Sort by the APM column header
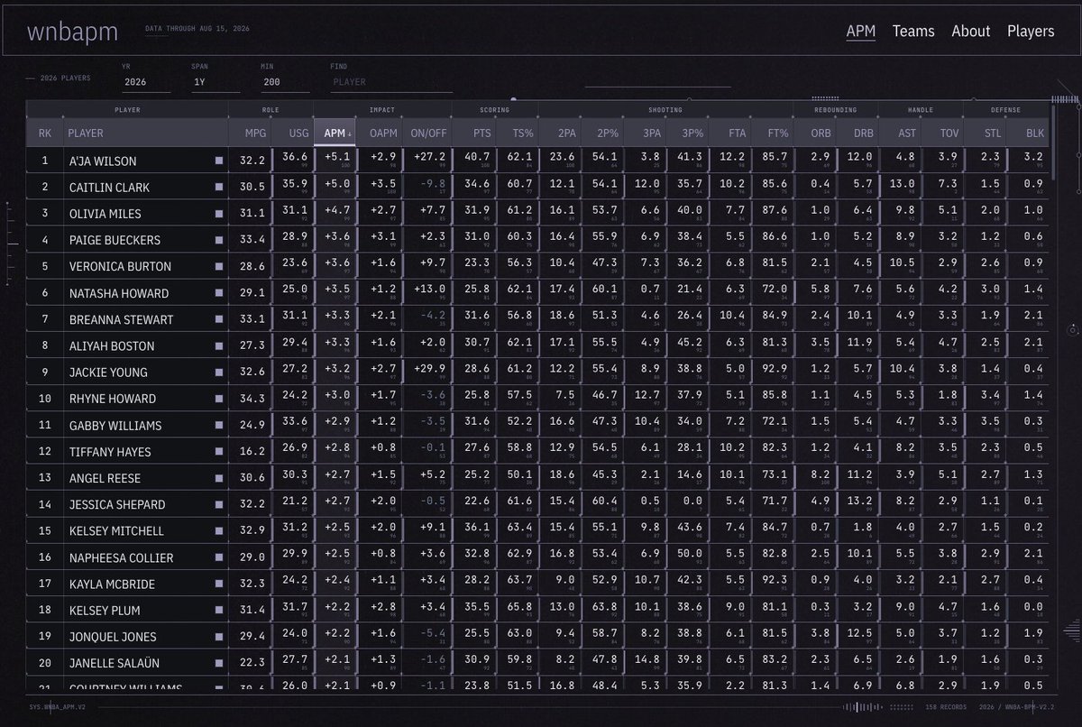The image size is (1082, 727). coord(336,133)
